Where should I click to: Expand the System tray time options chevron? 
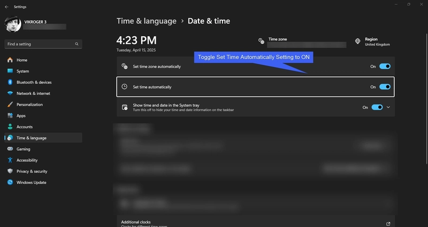[x=388, y=107]
